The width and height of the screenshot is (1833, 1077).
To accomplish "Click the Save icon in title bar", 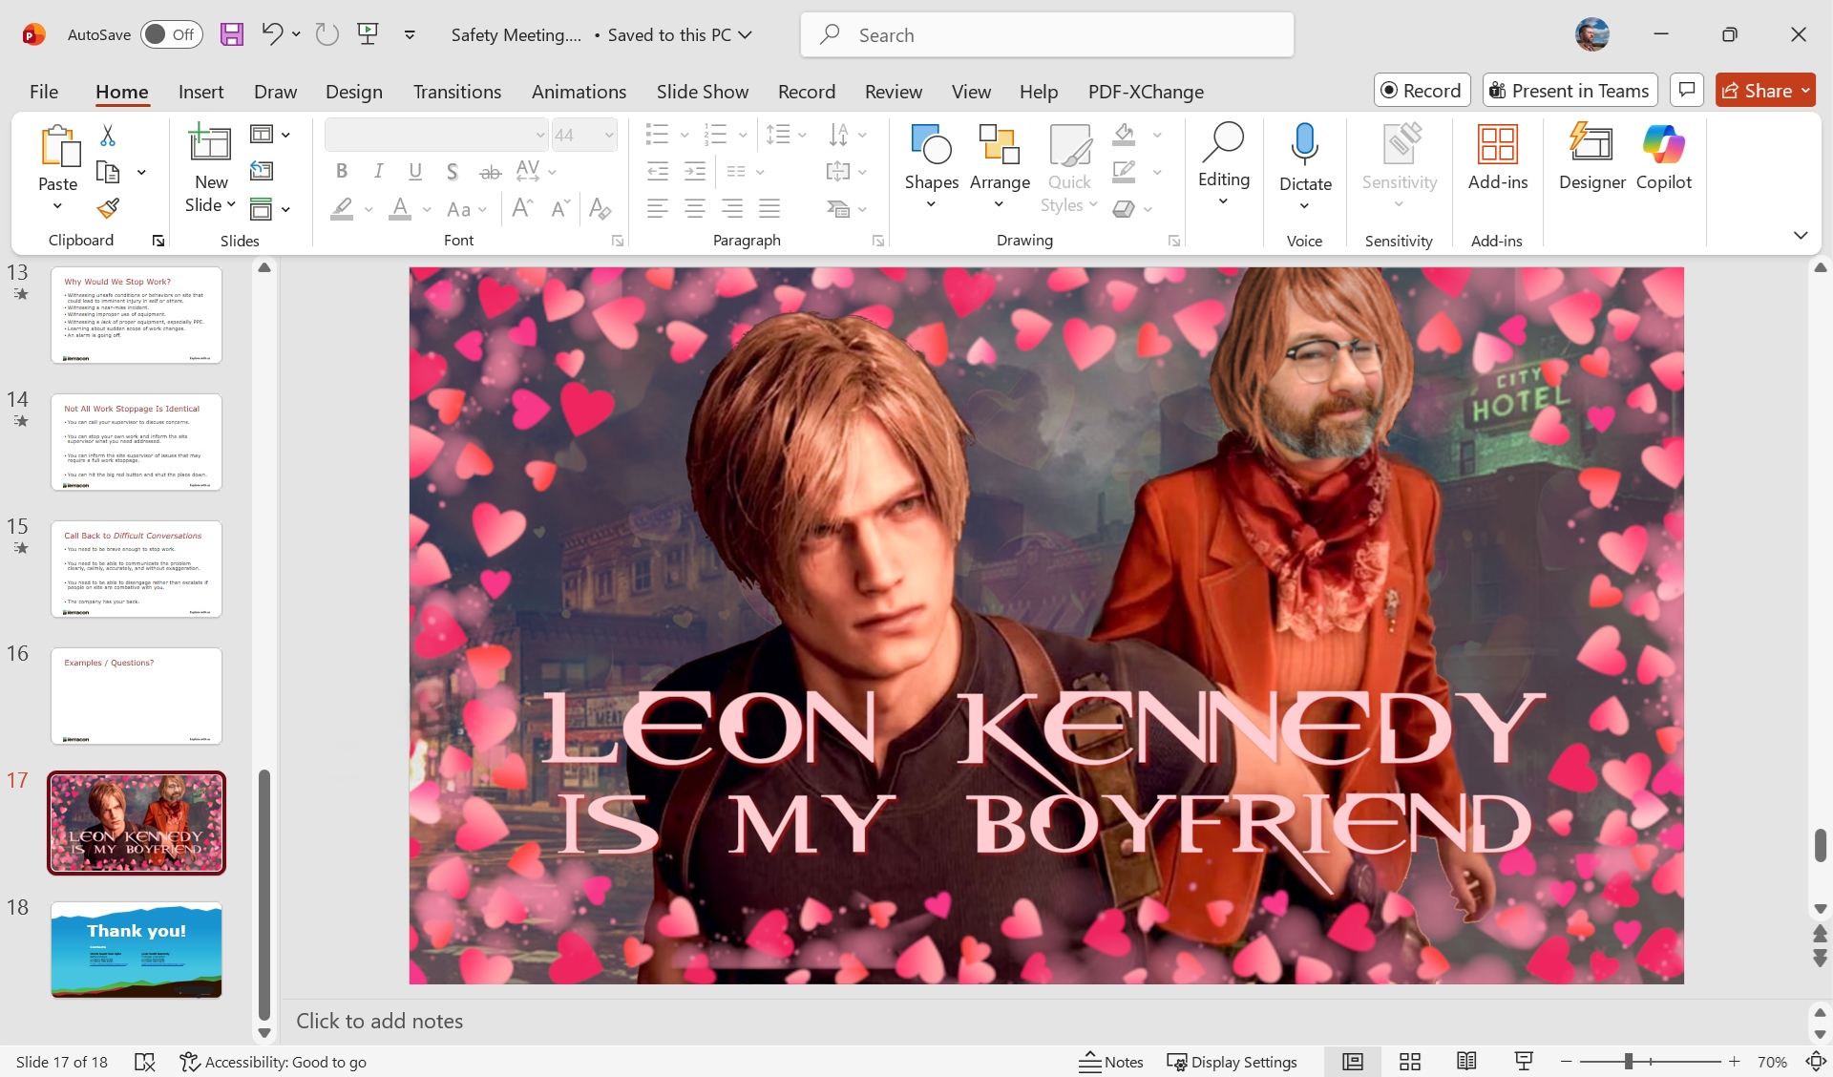I will pyautogui.click(x=232, y=34).
